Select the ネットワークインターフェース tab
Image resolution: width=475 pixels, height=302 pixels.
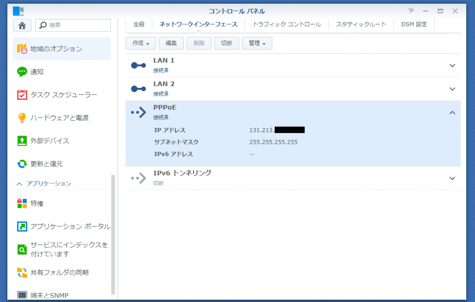[x=199, y=24]
